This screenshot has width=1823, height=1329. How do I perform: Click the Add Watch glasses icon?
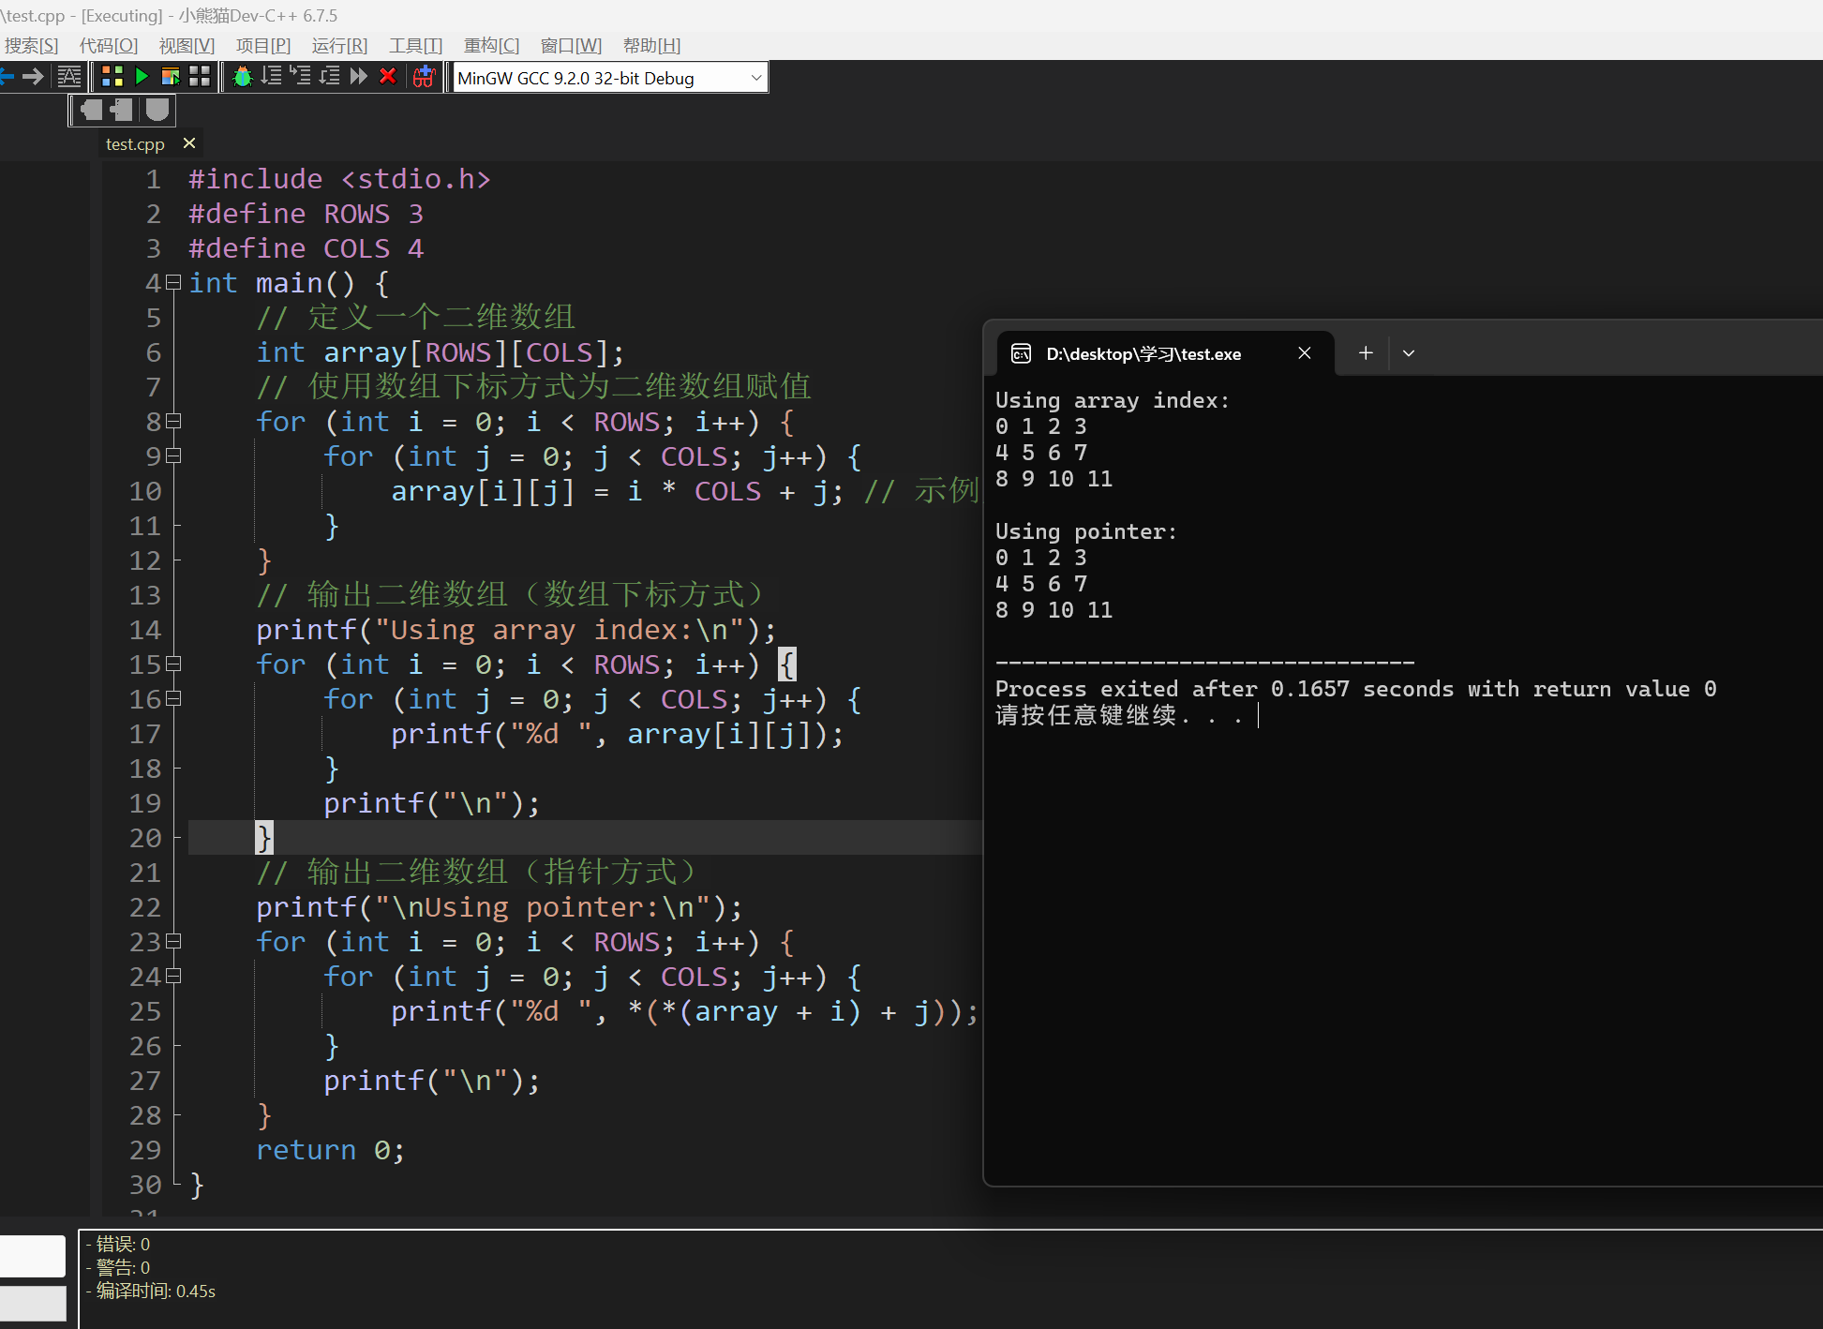pyautogui.click(x=425, y=77)
